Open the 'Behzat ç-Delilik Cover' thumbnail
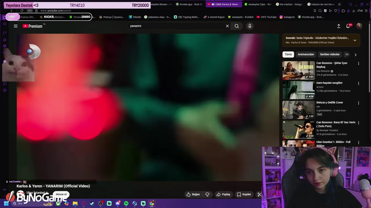The width and height of the screenshot is (371, 208). coord(299,109)
